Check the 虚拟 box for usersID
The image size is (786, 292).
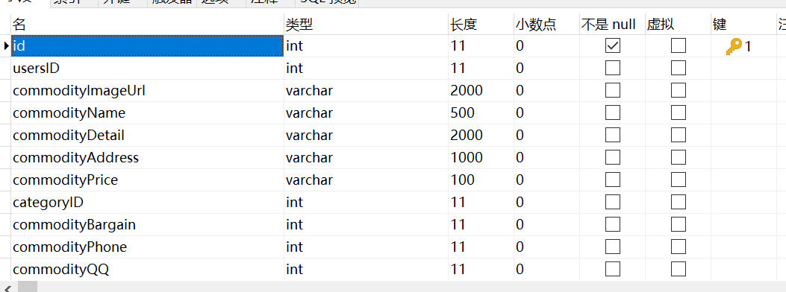[679, 68]
